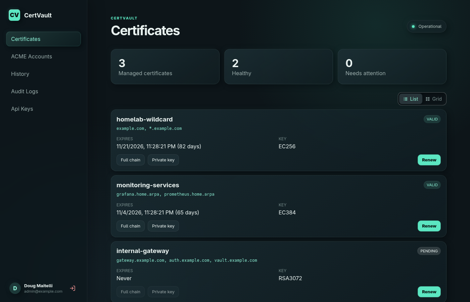Click the D user avatar
470x302 pixels.
[x=15, y=288]
